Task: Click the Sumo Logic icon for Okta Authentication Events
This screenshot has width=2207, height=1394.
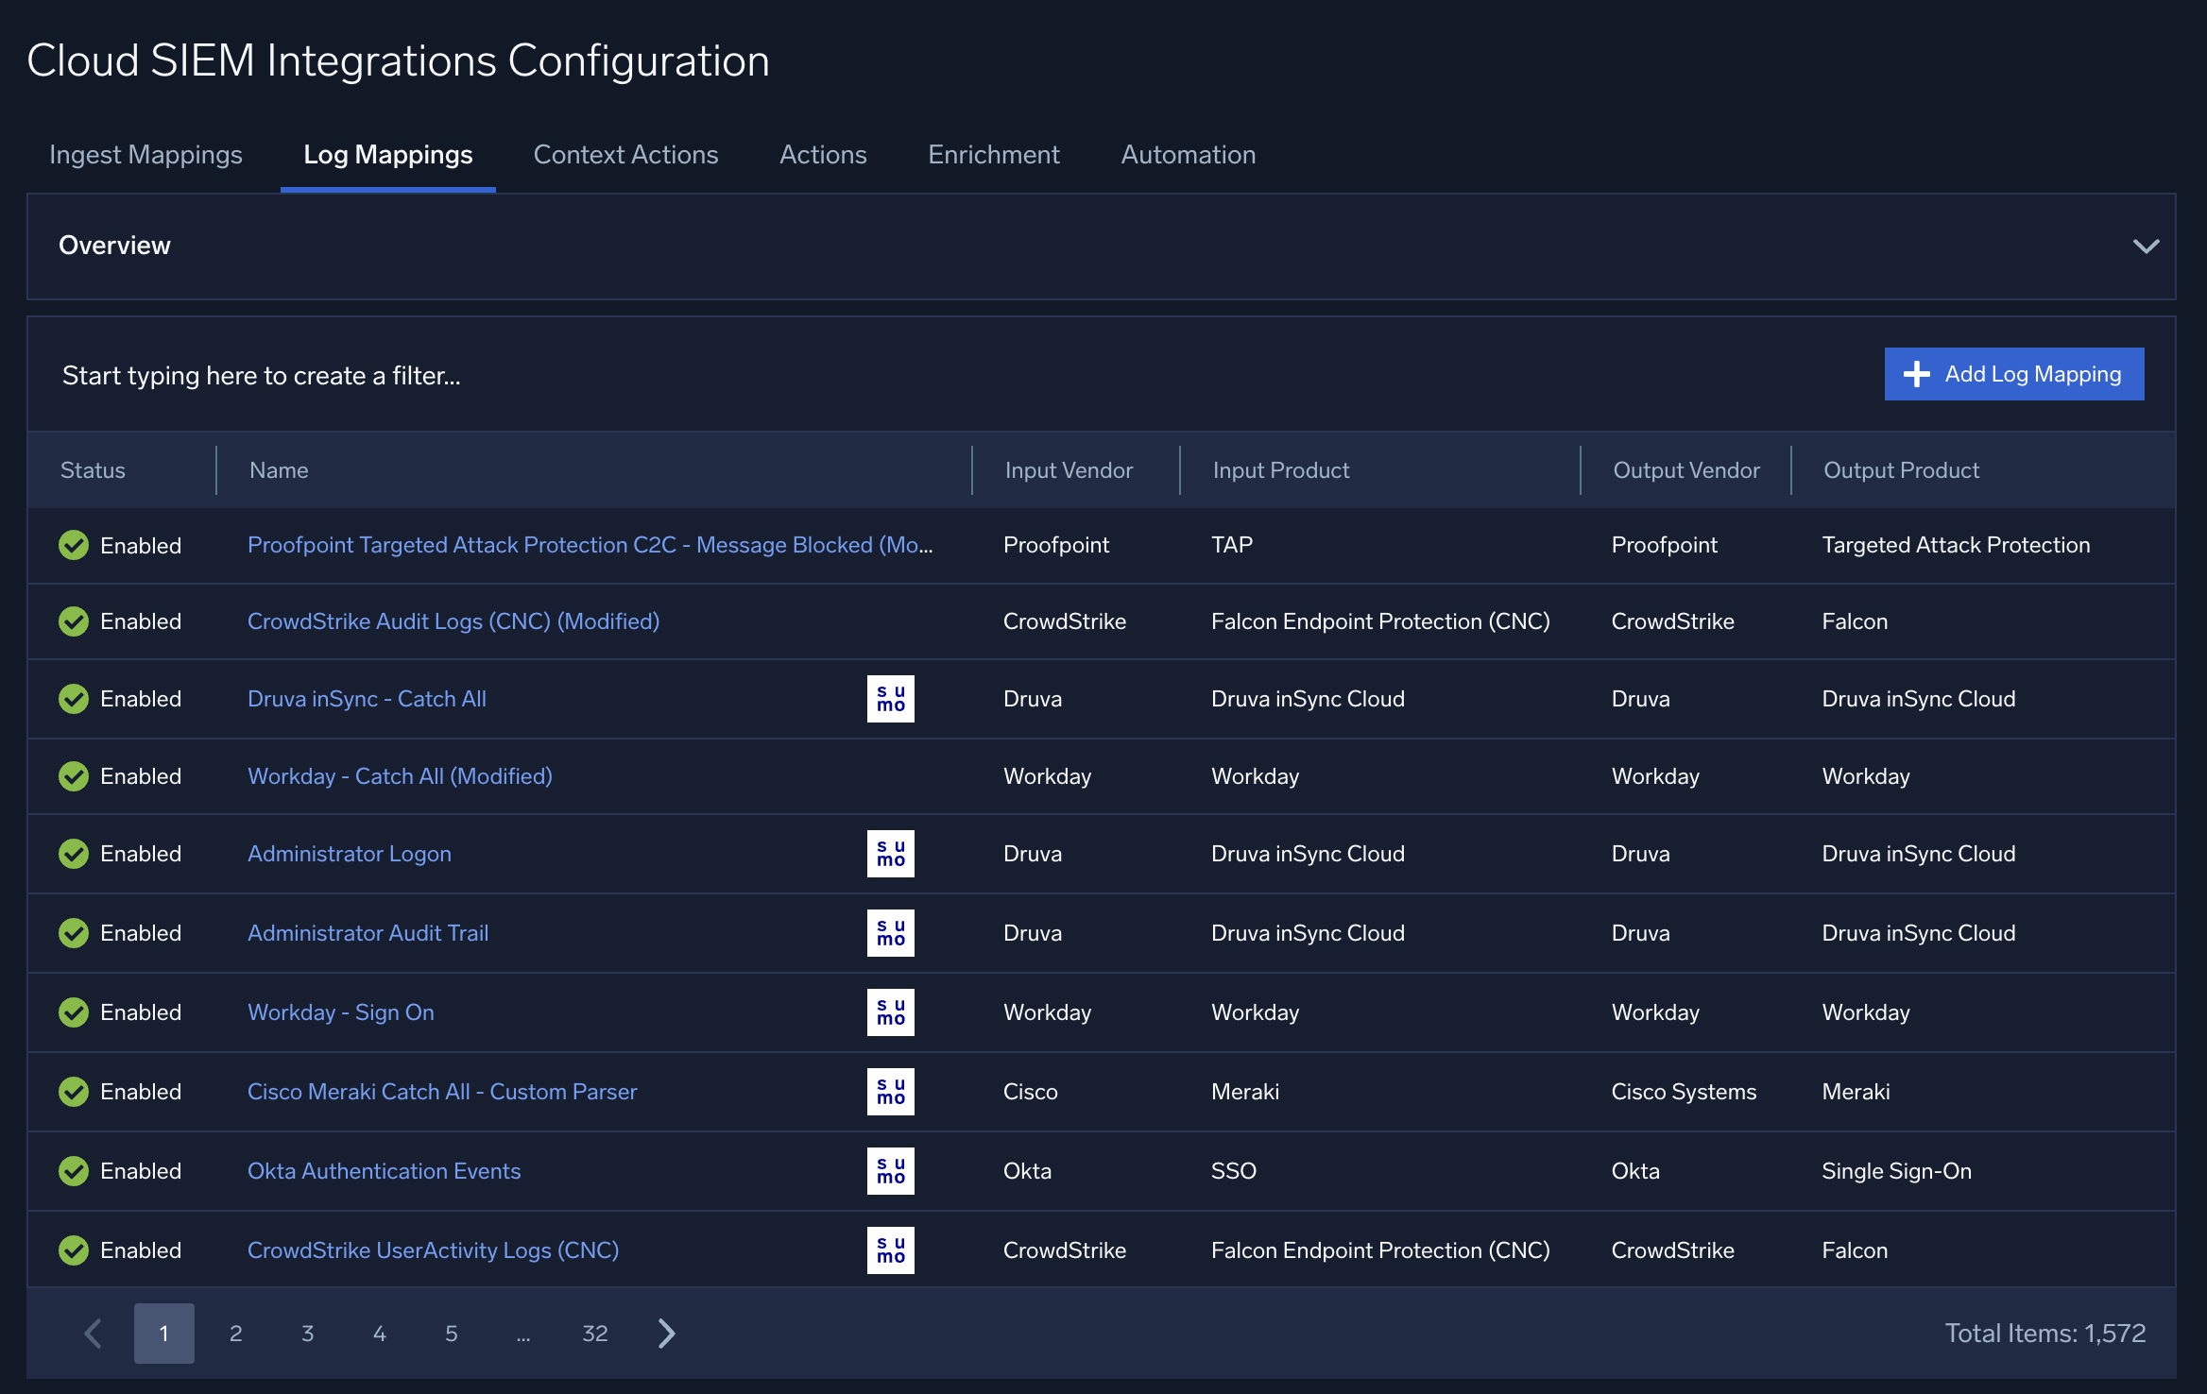Action: 890,1170
